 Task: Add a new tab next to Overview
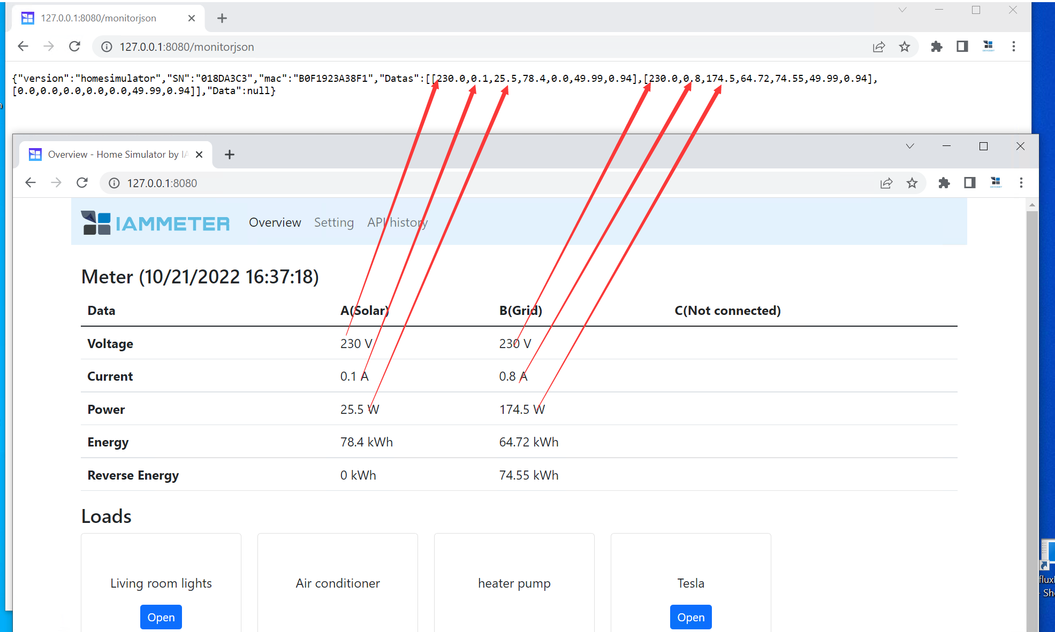(x=230, y=155)
